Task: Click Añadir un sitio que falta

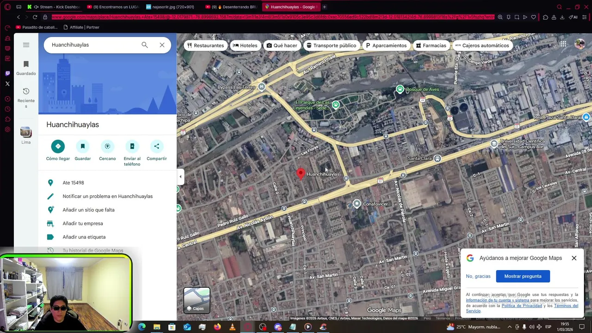Action: pos(107,210)
